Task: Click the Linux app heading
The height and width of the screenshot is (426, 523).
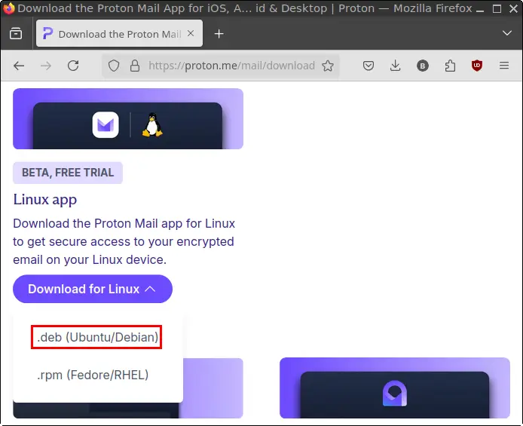Action: [45, 200]
